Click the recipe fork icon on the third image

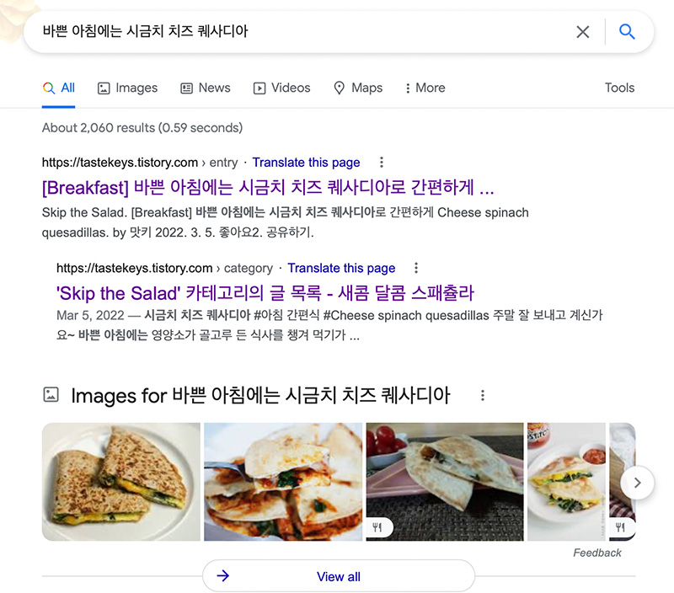pyautogui.click(x=377, y=527)
